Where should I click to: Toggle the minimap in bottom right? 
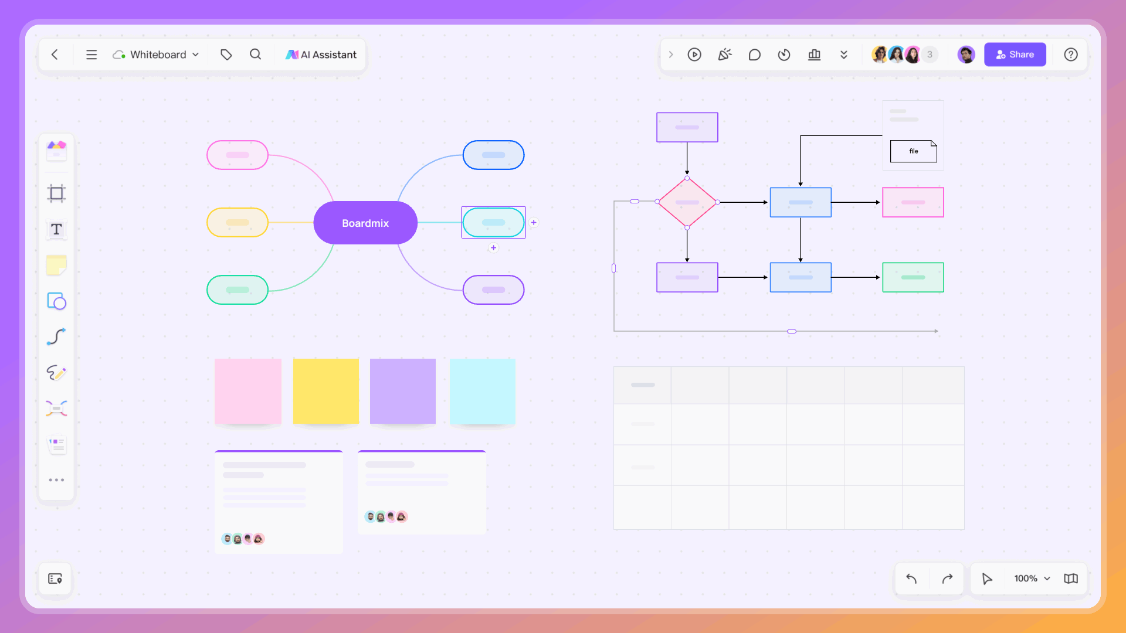[x=1071, y=578]
